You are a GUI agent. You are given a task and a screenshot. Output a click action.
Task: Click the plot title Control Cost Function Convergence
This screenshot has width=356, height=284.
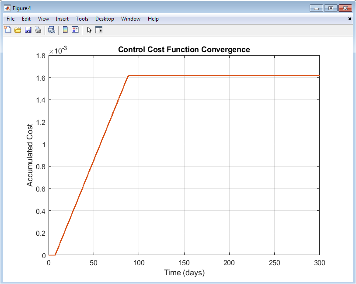pyautogui.click(x=184, y=50)
